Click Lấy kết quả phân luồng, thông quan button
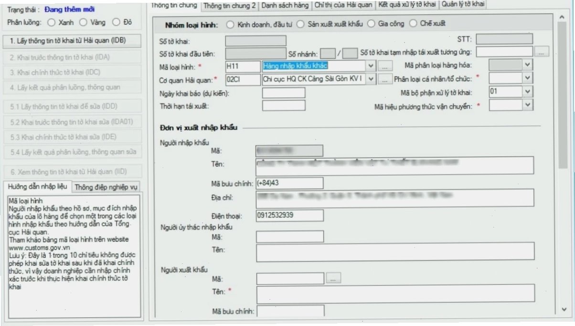This screenshot has width=575, height=326. point(72,87)
